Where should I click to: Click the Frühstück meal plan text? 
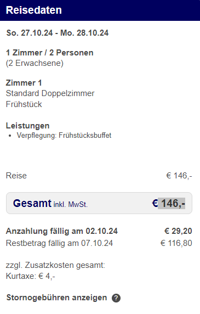(24, 104)
